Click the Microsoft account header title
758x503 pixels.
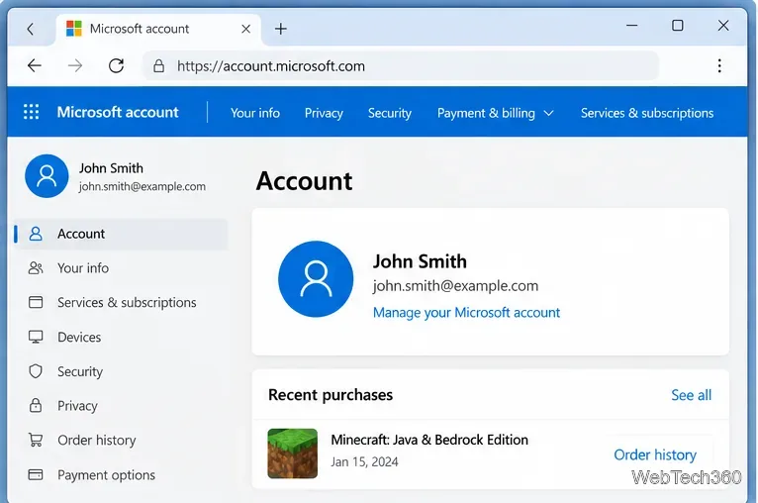[118, 112]
